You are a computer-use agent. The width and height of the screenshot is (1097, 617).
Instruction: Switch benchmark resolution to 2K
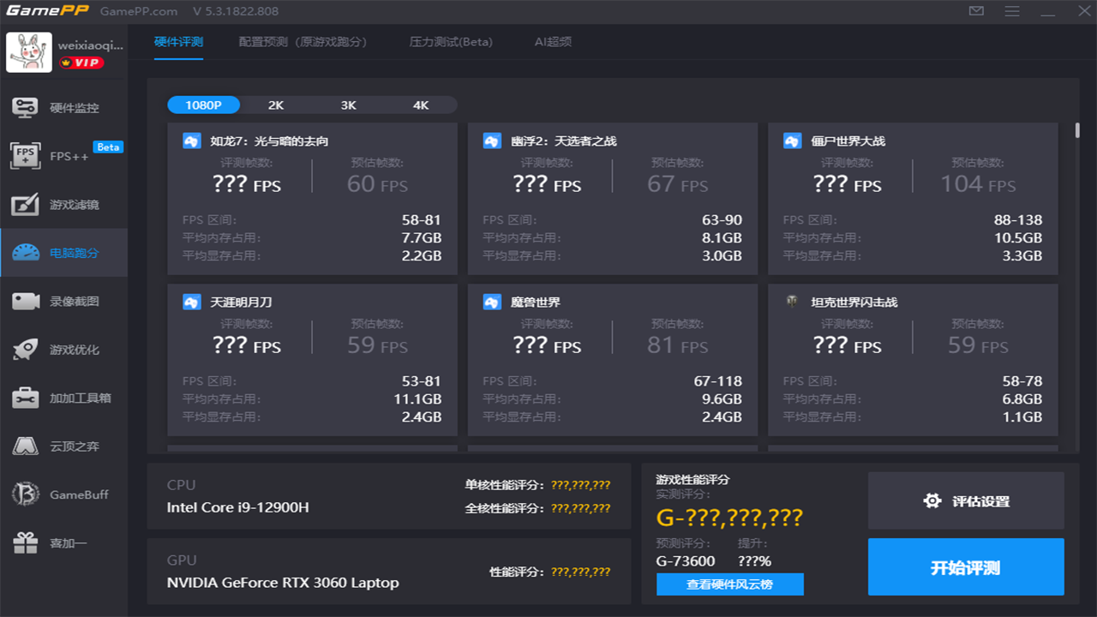click(274, 105)
